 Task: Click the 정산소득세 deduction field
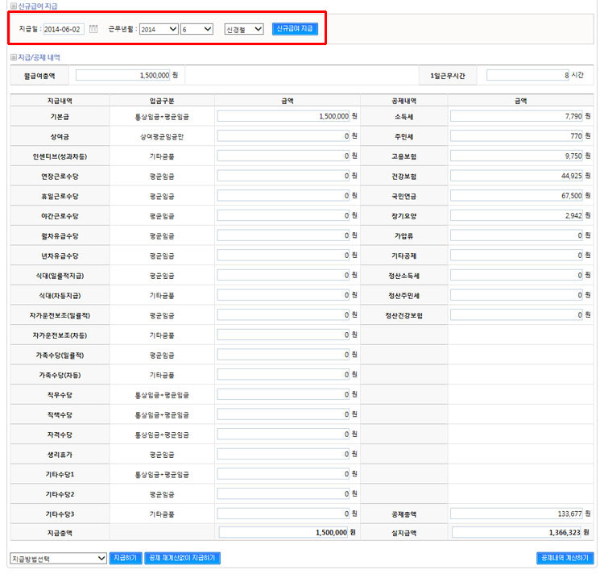(516, 275)
